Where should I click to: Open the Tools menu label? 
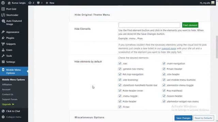click(x=9, y=56)
